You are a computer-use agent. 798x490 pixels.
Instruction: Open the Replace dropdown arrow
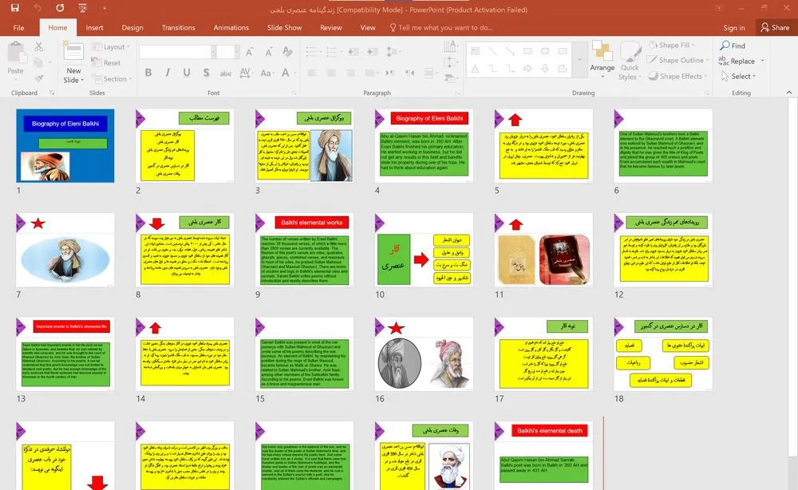(762, 61)
